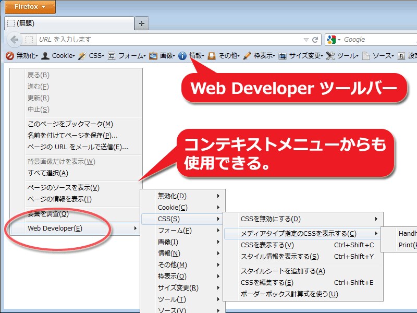The image size is (417, 313).
Task: Open the orange Firefox menu button
Action: coord(27,7)
